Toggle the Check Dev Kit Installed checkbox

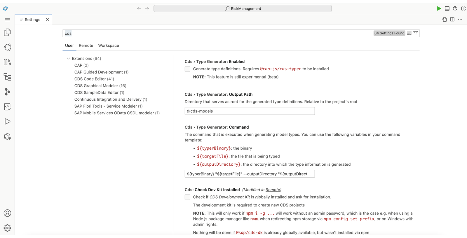click(187, 197)
